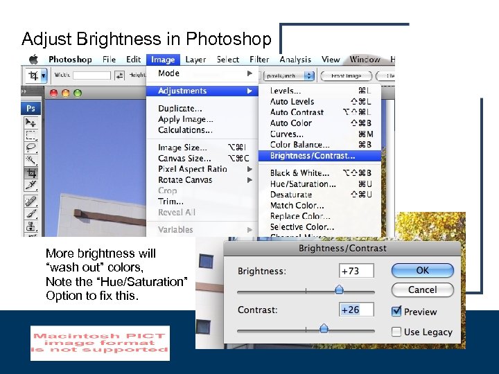Expand the Adjustments submenu

click(202, 91)
